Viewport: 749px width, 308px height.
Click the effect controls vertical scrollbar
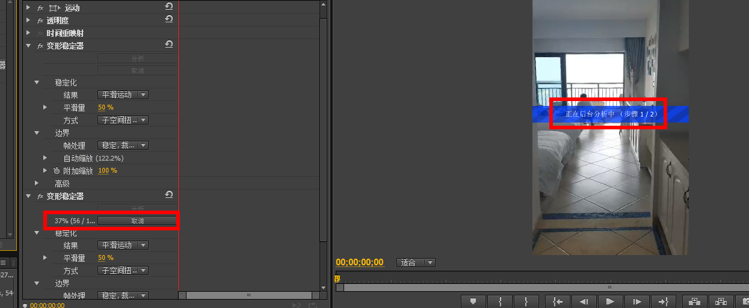coord(324,129)
